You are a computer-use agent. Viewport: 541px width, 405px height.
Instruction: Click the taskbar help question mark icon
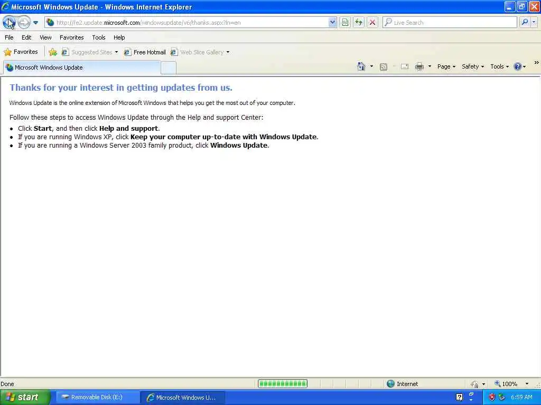point(459,398)
